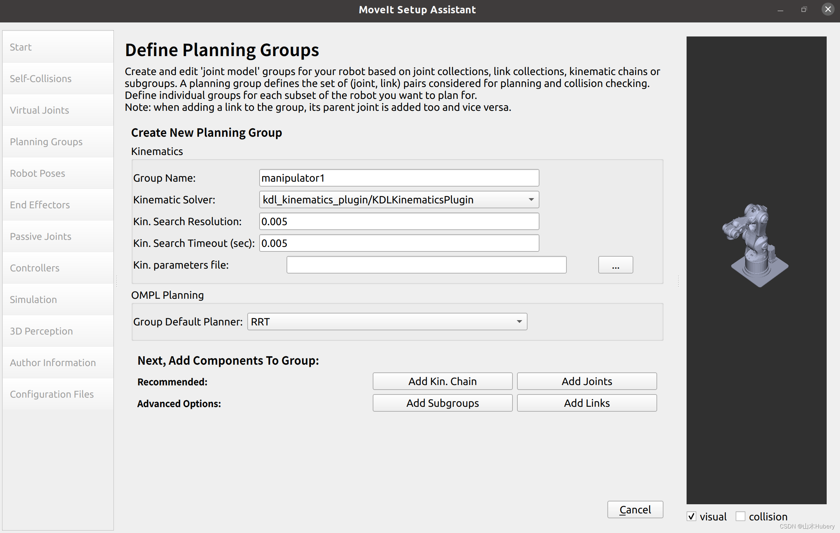This screenshot has height=533, width=840.
Task: Select 3D Perception in sidebar
Action: coord(58,331)
